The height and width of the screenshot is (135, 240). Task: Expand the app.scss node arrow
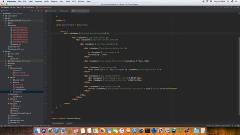coord(11,91)
